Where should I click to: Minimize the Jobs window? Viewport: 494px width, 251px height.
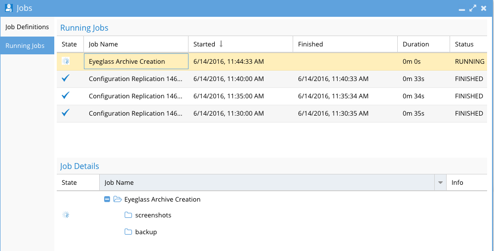(x=462, y=9)
